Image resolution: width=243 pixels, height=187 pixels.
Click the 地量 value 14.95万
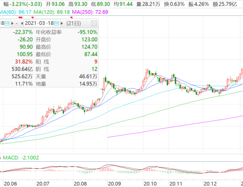88,84
